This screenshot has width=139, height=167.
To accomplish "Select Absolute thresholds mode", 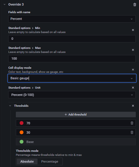I will tap(27, 161).
